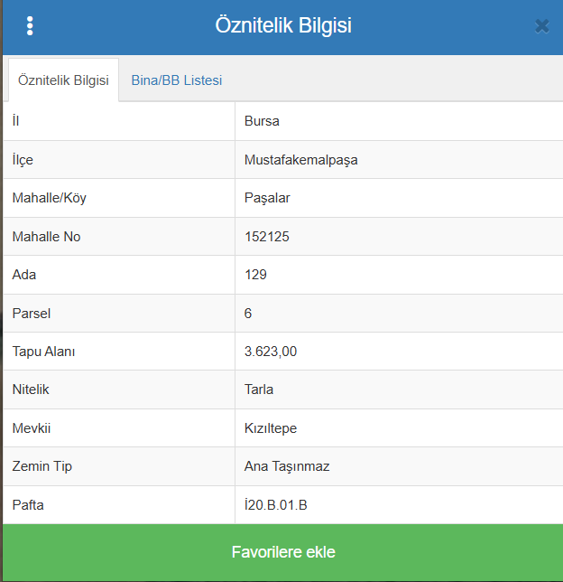Select the Mevkii value Kızıltepe
The height and width of the screenshot is (582, 563).
271,428
